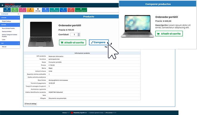Open Reports & Stats module
The width and height of the screenshot is (197, 115).
click(x=54, y=10)
